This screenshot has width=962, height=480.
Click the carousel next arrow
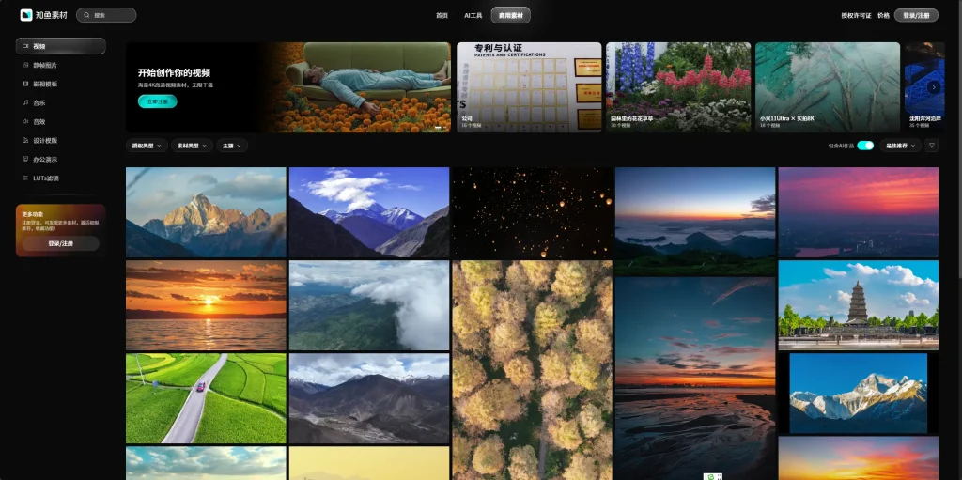coord(934,87)
